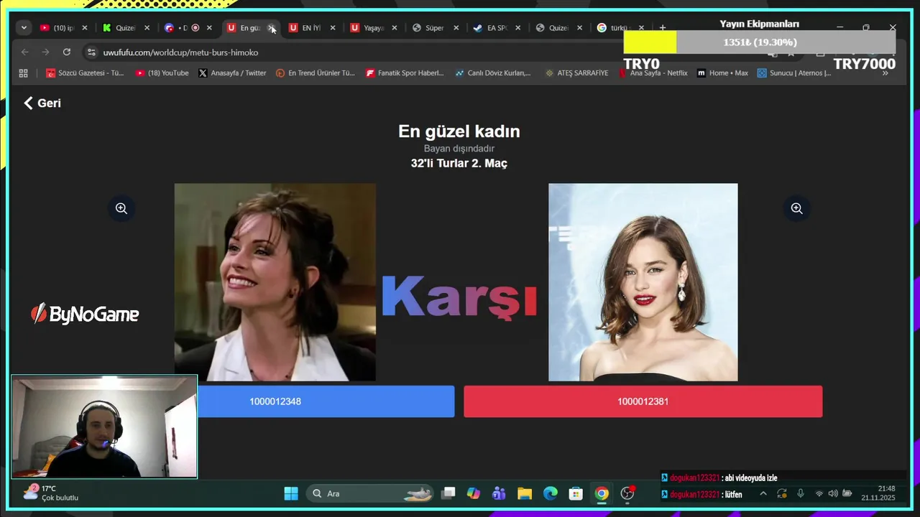This screenshot has width=920, height=517.
Task: Open Fanatik Spor Haberleri bookmark
Action: point(405,73)
